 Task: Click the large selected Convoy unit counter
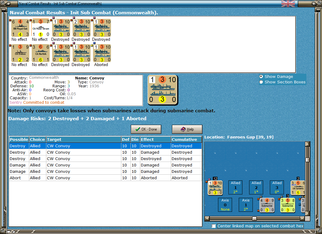click(x=163, y=90)
